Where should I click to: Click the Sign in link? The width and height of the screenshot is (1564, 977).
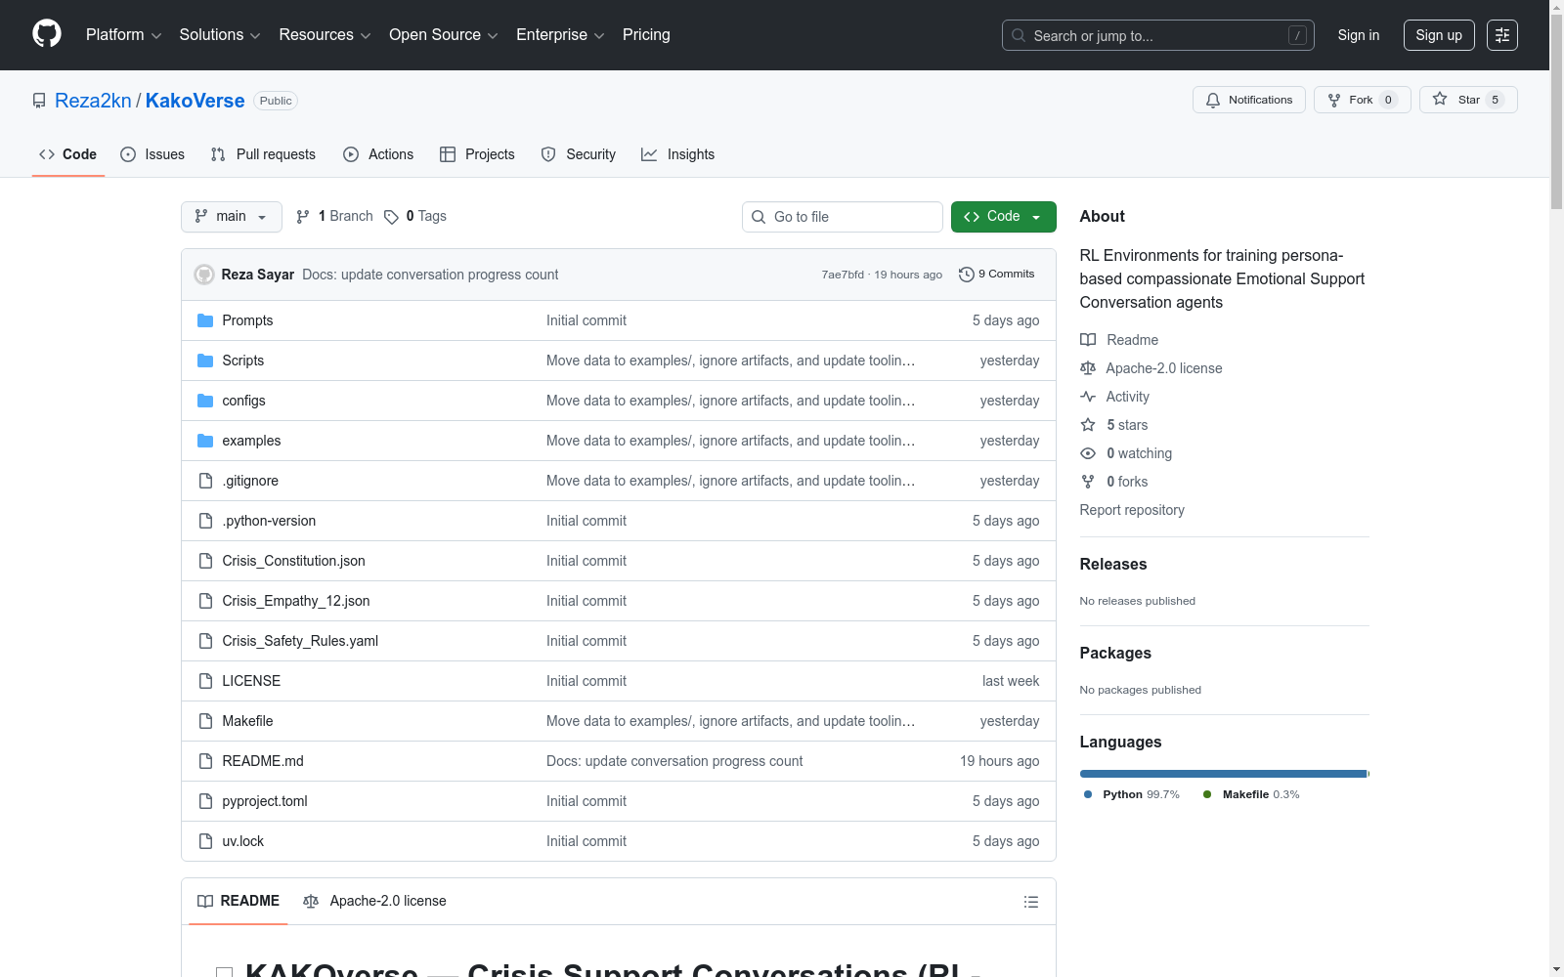coord(1359,35)
